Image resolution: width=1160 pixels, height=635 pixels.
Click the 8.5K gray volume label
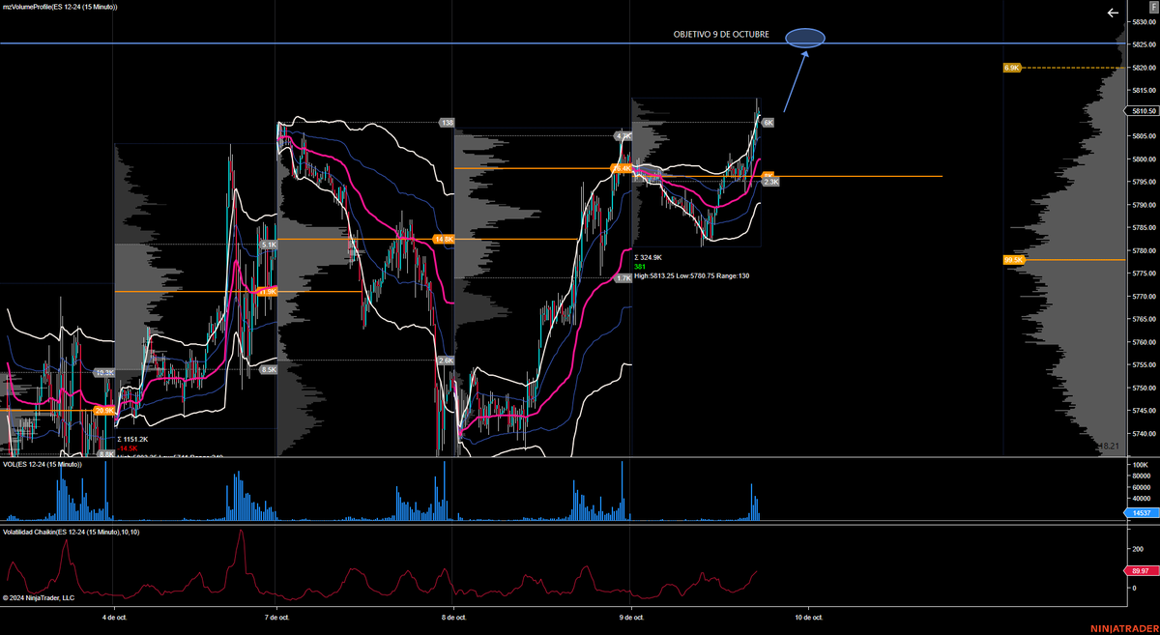pyautogui.click(x=269, y=369)
